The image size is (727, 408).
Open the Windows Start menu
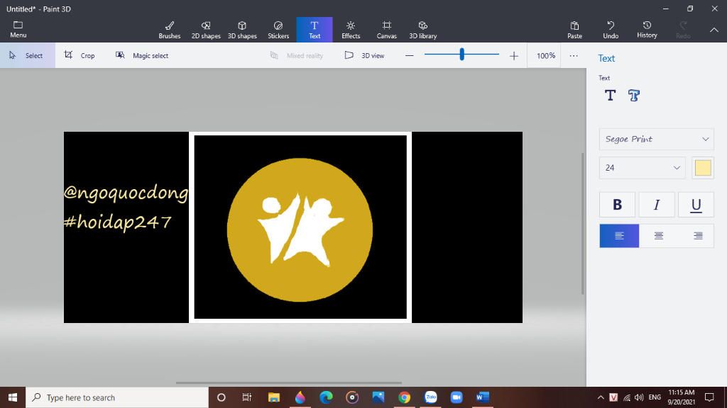(13, 397)
